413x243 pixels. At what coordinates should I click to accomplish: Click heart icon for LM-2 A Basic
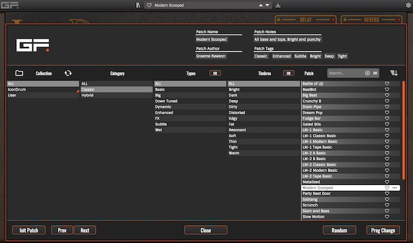pos(387,153)
